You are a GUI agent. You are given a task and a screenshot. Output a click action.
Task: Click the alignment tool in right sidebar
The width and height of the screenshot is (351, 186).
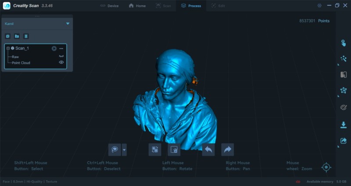tap(344, 75)
